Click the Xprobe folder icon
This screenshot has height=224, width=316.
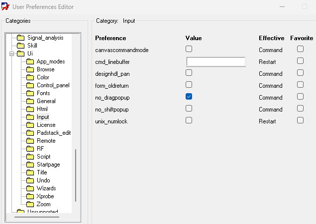pyautogui.click(x=30, y=196)
